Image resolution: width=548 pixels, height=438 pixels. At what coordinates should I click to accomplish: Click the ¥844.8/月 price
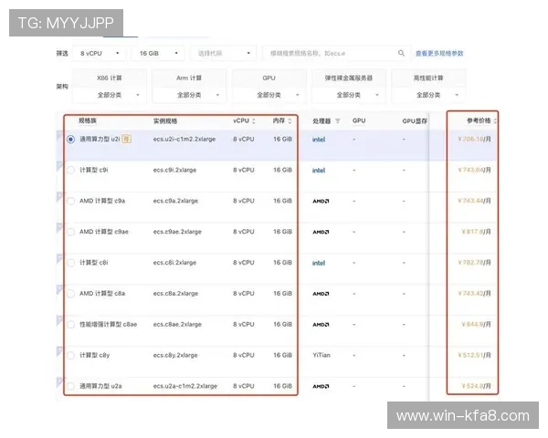click(477, 324)
